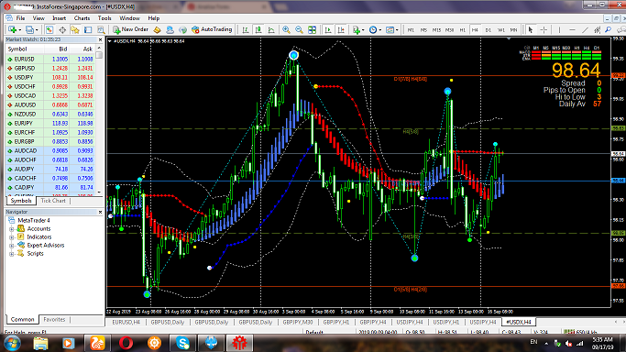Open the Help menu

click(x=154, y=18)
